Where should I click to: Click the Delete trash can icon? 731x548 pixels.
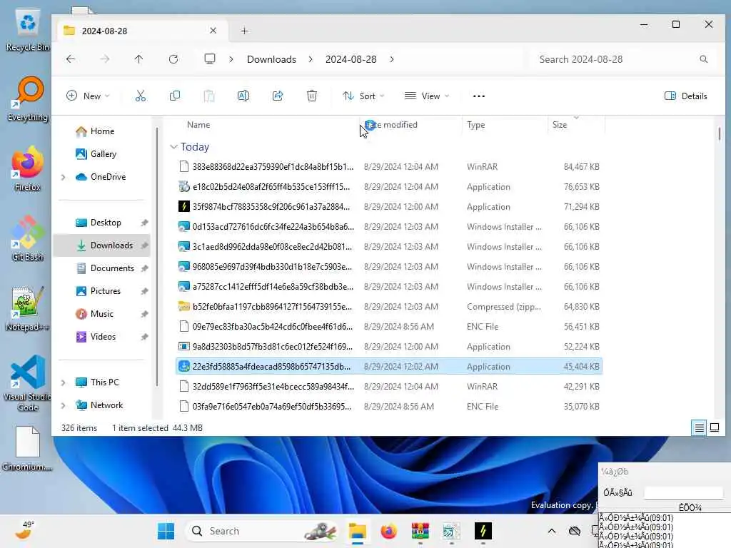click(312, 96)
